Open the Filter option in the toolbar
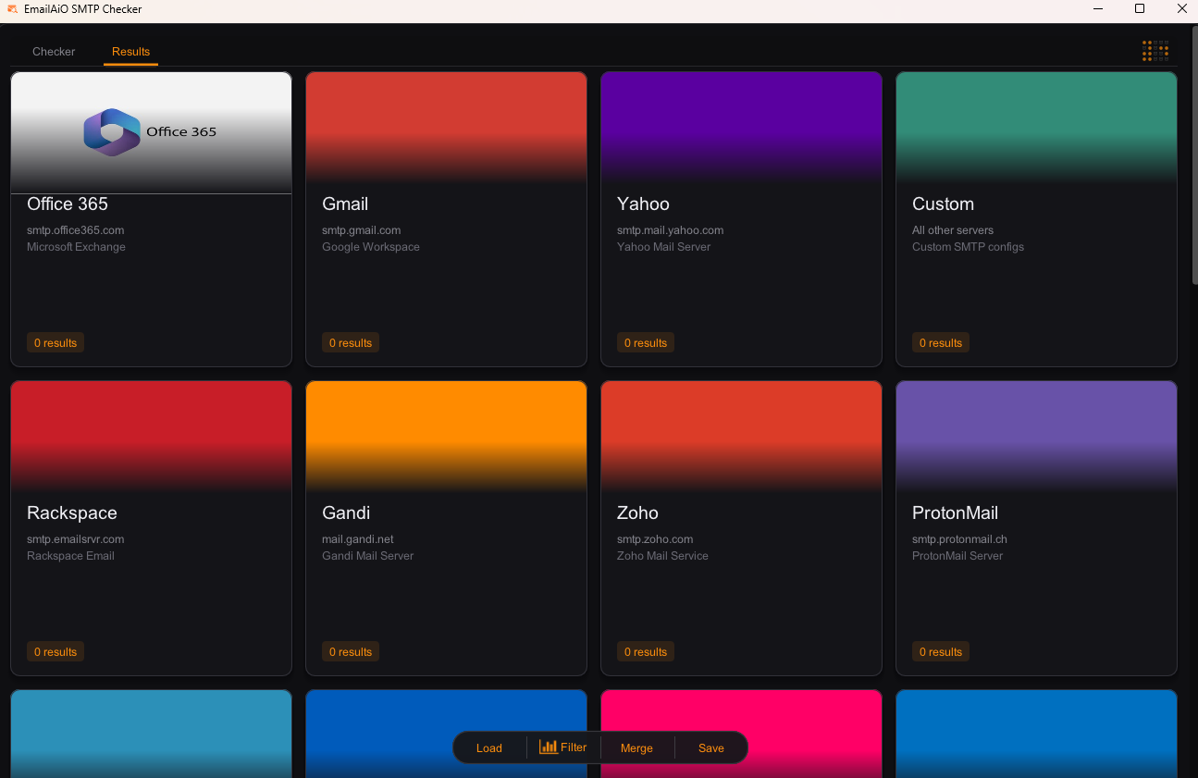Viewport: 1198px width, 778px height. click(571, 747)
